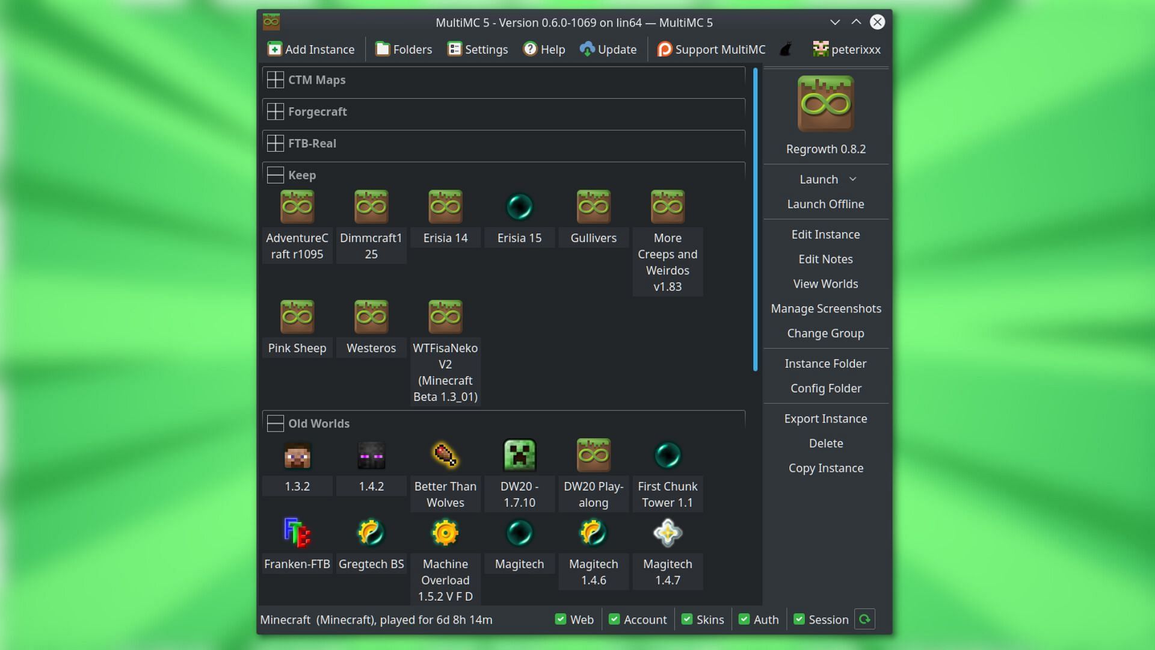Viewport: 1155px width, 650px height.
Task: Select the Gullivers instance icon
Action: 593,206
